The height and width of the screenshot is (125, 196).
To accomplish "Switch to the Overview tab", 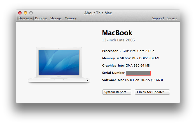I will [x=25, y=18].
